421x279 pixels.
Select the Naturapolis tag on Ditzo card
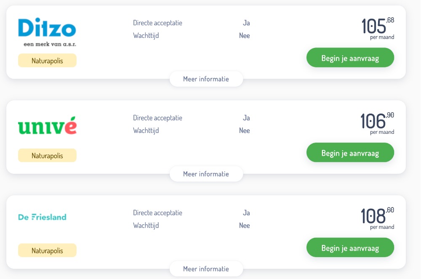(47, 61)
